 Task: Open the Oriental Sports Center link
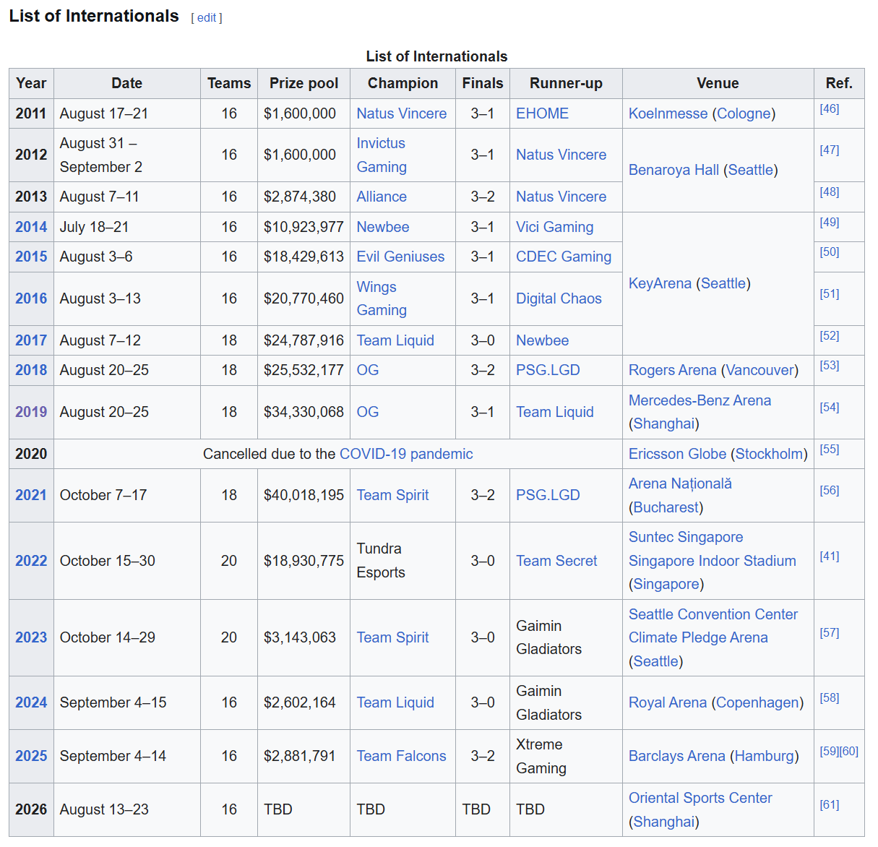700,798
